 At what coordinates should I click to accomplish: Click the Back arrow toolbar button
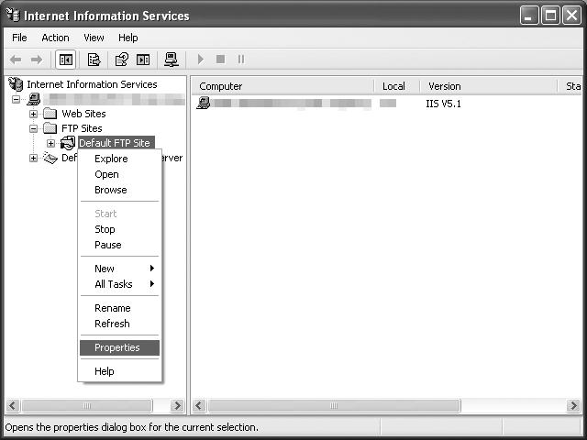pyautogui.click(x=16, y=60)
